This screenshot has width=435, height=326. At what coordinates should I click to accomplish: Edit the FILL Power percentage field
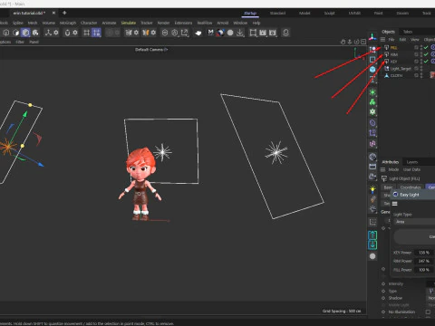424,270
